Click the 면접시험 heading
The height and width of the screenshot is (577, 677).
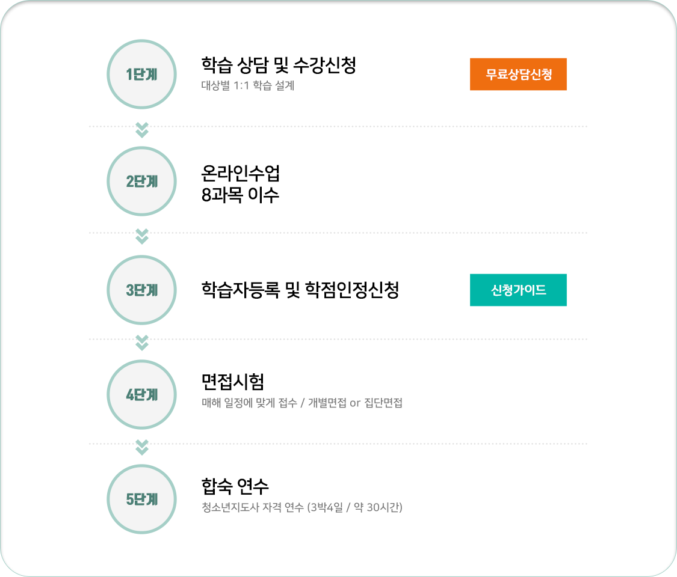[x=233, y=382]
